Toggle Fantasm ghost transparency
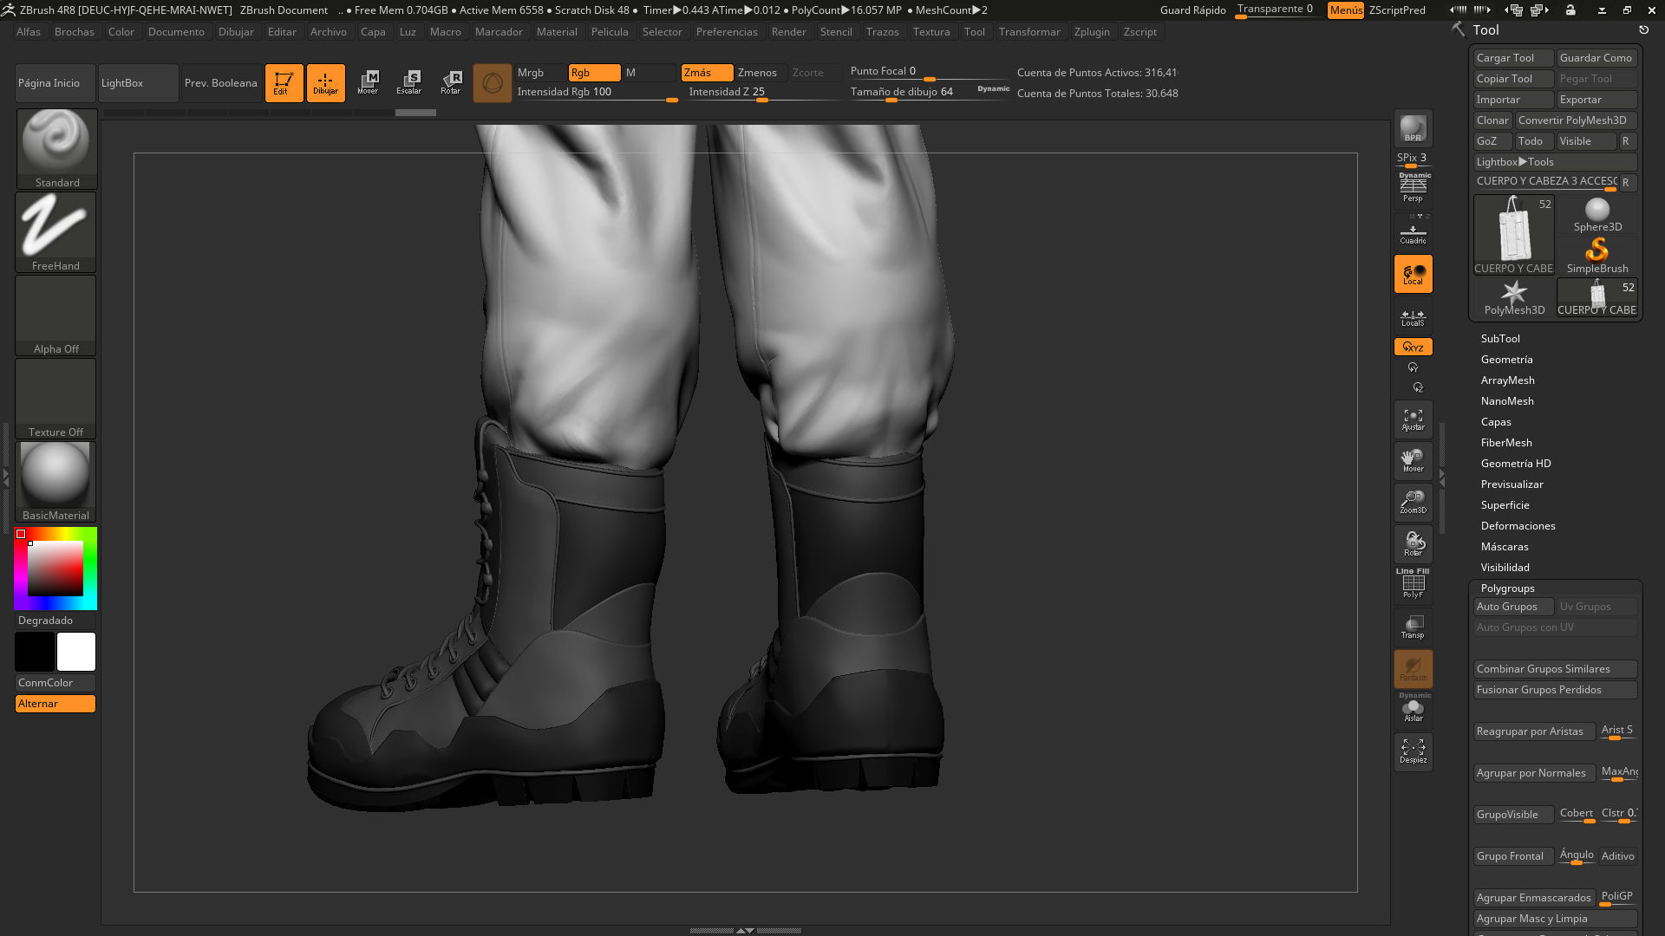 pyautogui.click(x=1413, y=669)
